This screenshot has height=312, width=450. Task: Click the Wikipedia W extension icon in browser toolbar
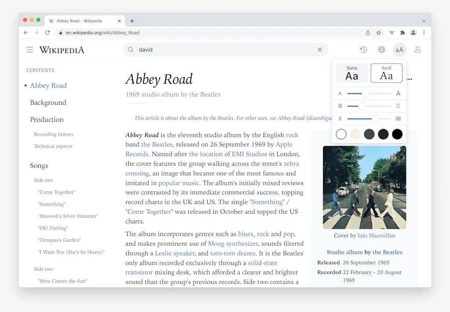[392, 32]
